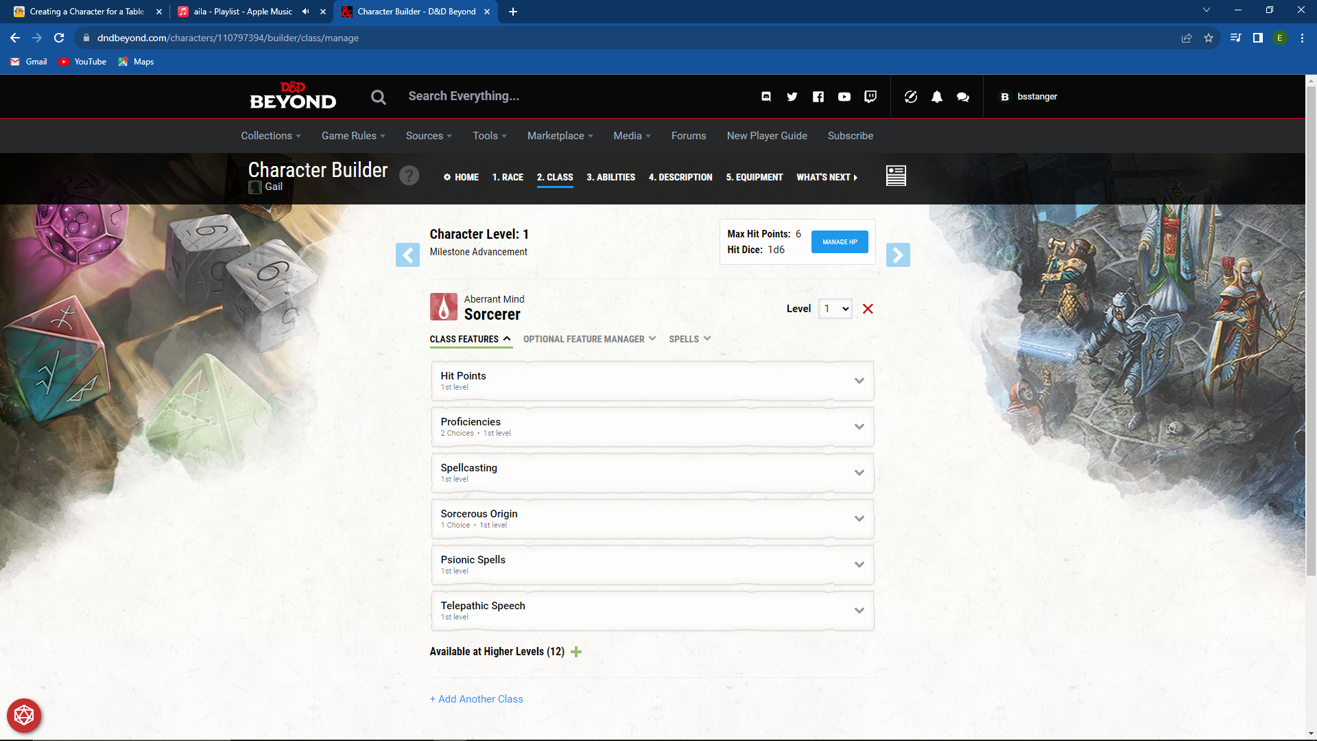
Task: Expand the Telepathic Speech feature
Action: point(652,611)
